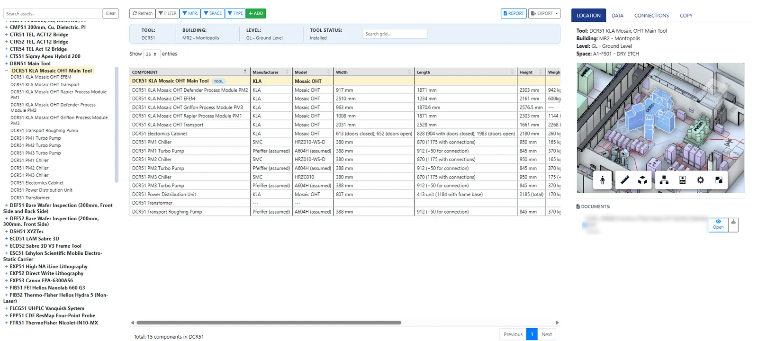Open the model hierarchy browser icon
This screenshot has height=341, width=758.
(x=664, y=180)
